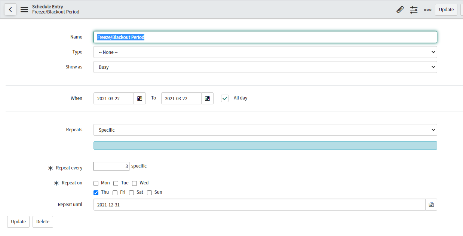Screen dimensions: 463x236
Task: Uncheck the Thu repeat checkbox
Action: coord(96,192)
